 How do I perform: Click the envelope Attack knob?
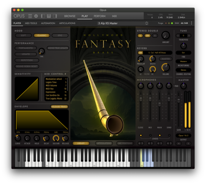pyautogui.click(x=27, y=138)
